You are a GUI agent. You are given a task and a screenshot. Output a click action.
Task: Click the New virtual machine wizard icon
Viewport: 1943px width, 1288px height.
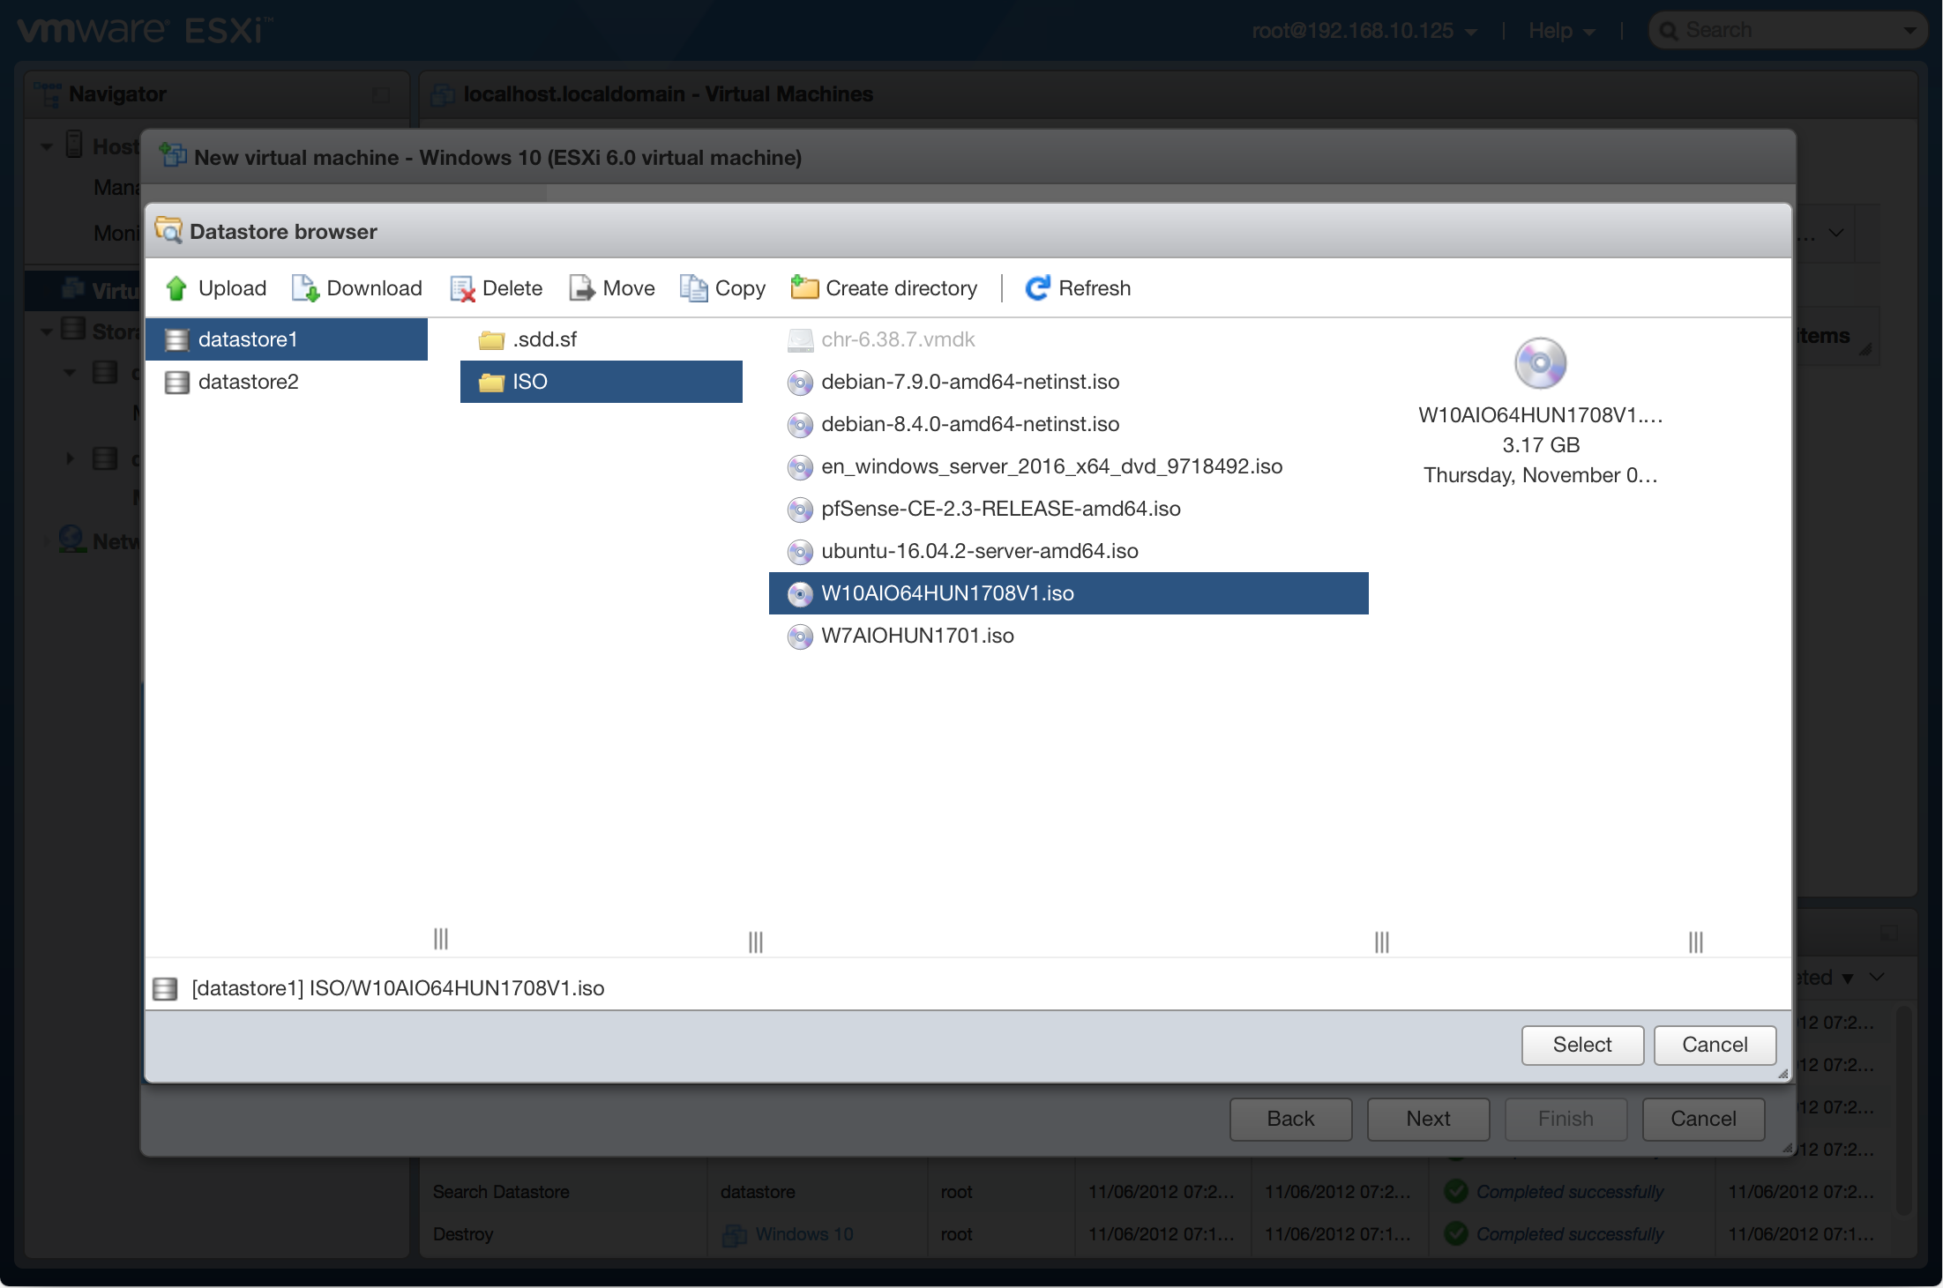[173, 156]
